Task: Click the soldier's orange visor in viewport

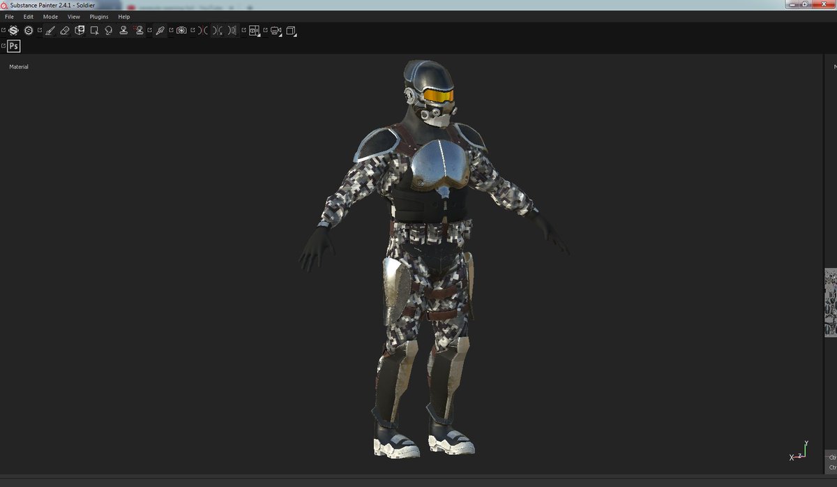Action: click(439, 95)
